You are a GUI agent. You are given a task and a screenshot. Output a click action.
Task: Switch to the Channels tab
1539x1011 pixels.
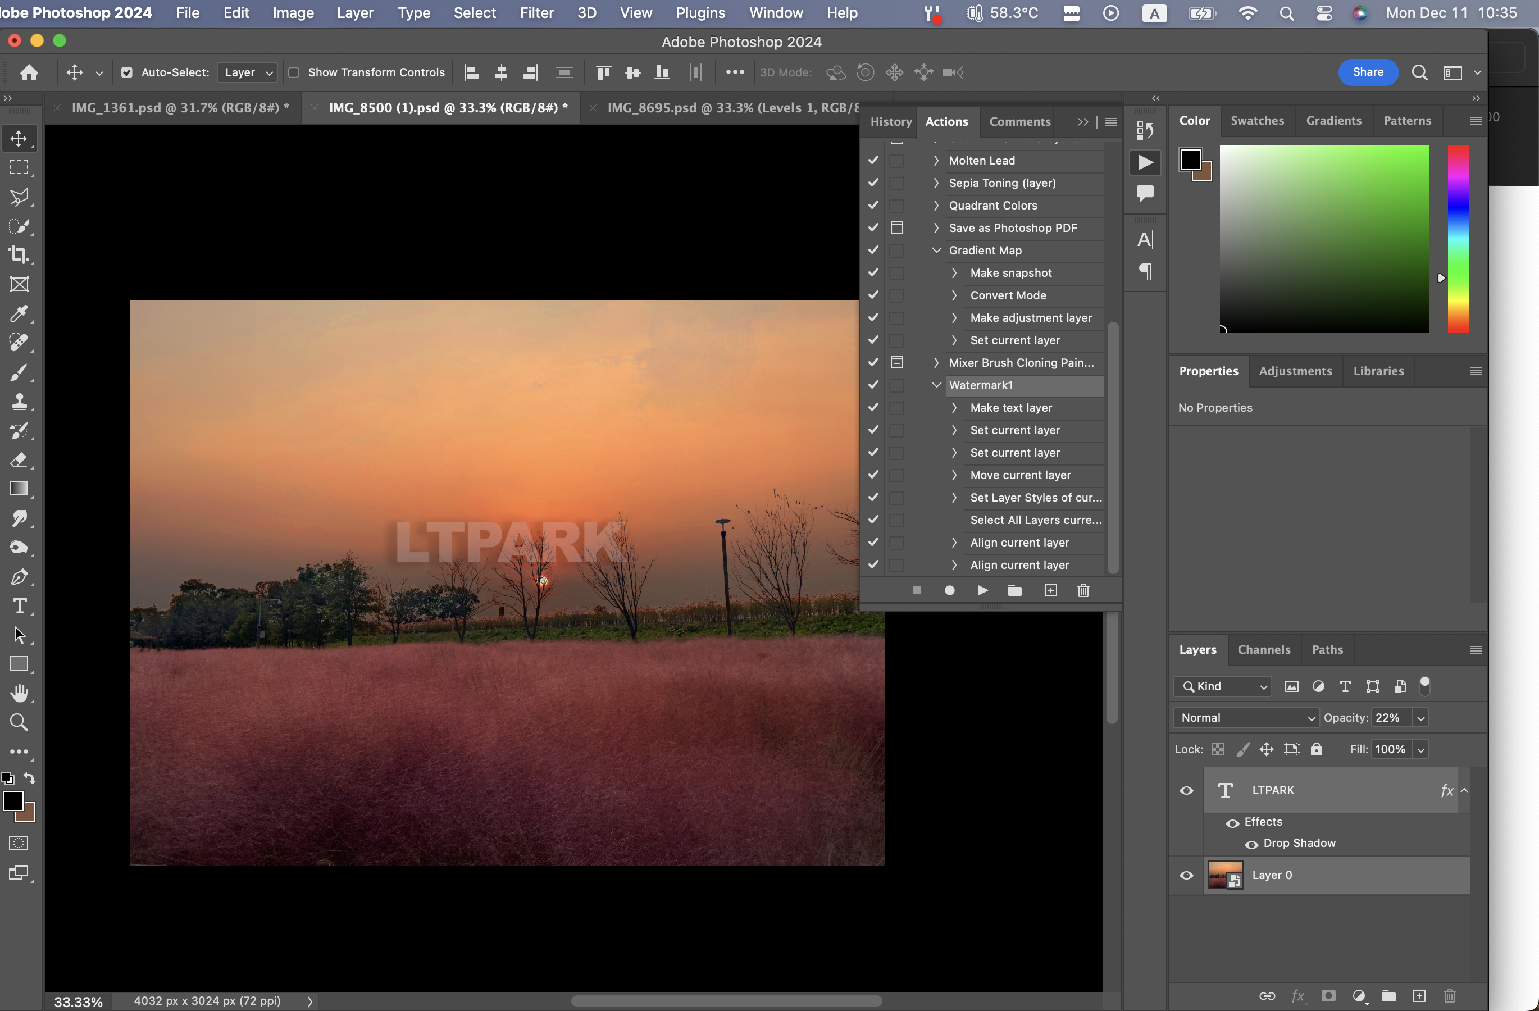[1264, 650]
